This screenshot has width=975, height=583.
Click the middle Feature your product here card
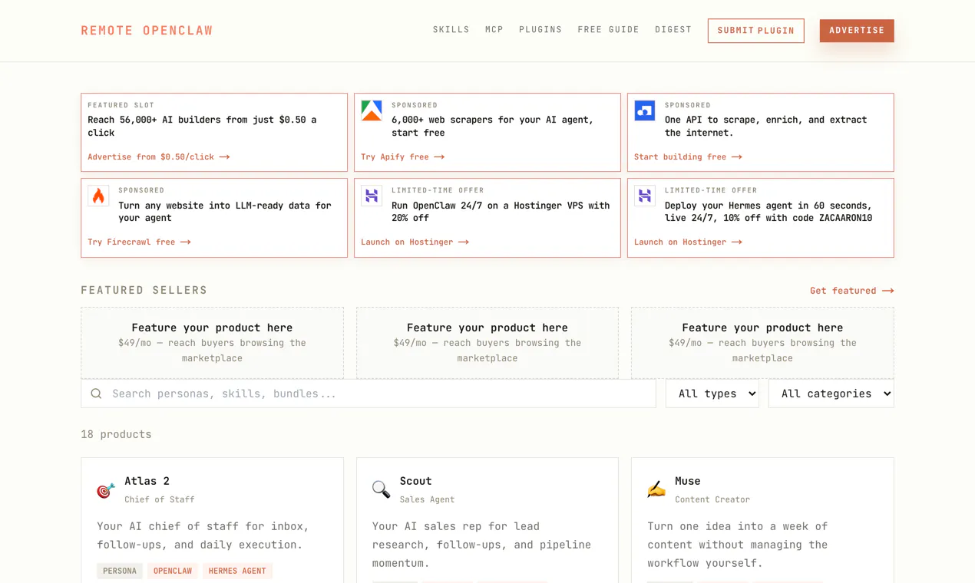coord(487,343)
